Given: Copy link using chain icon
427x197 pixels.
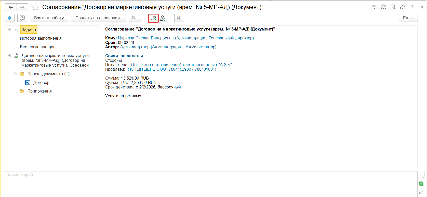Looking at the screenshot, I should [x=403, y=7].
